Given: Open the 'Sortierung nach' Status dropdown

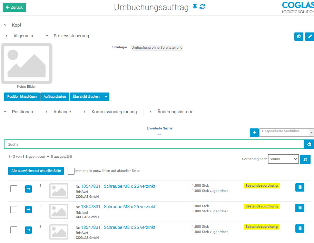Looking at the screenshot, I should click(x=283, y=159).
